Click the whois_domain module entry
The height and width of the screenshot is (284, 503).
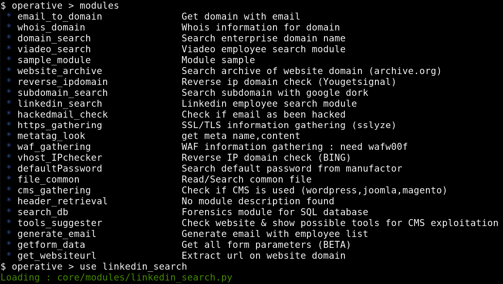[51, 27]
